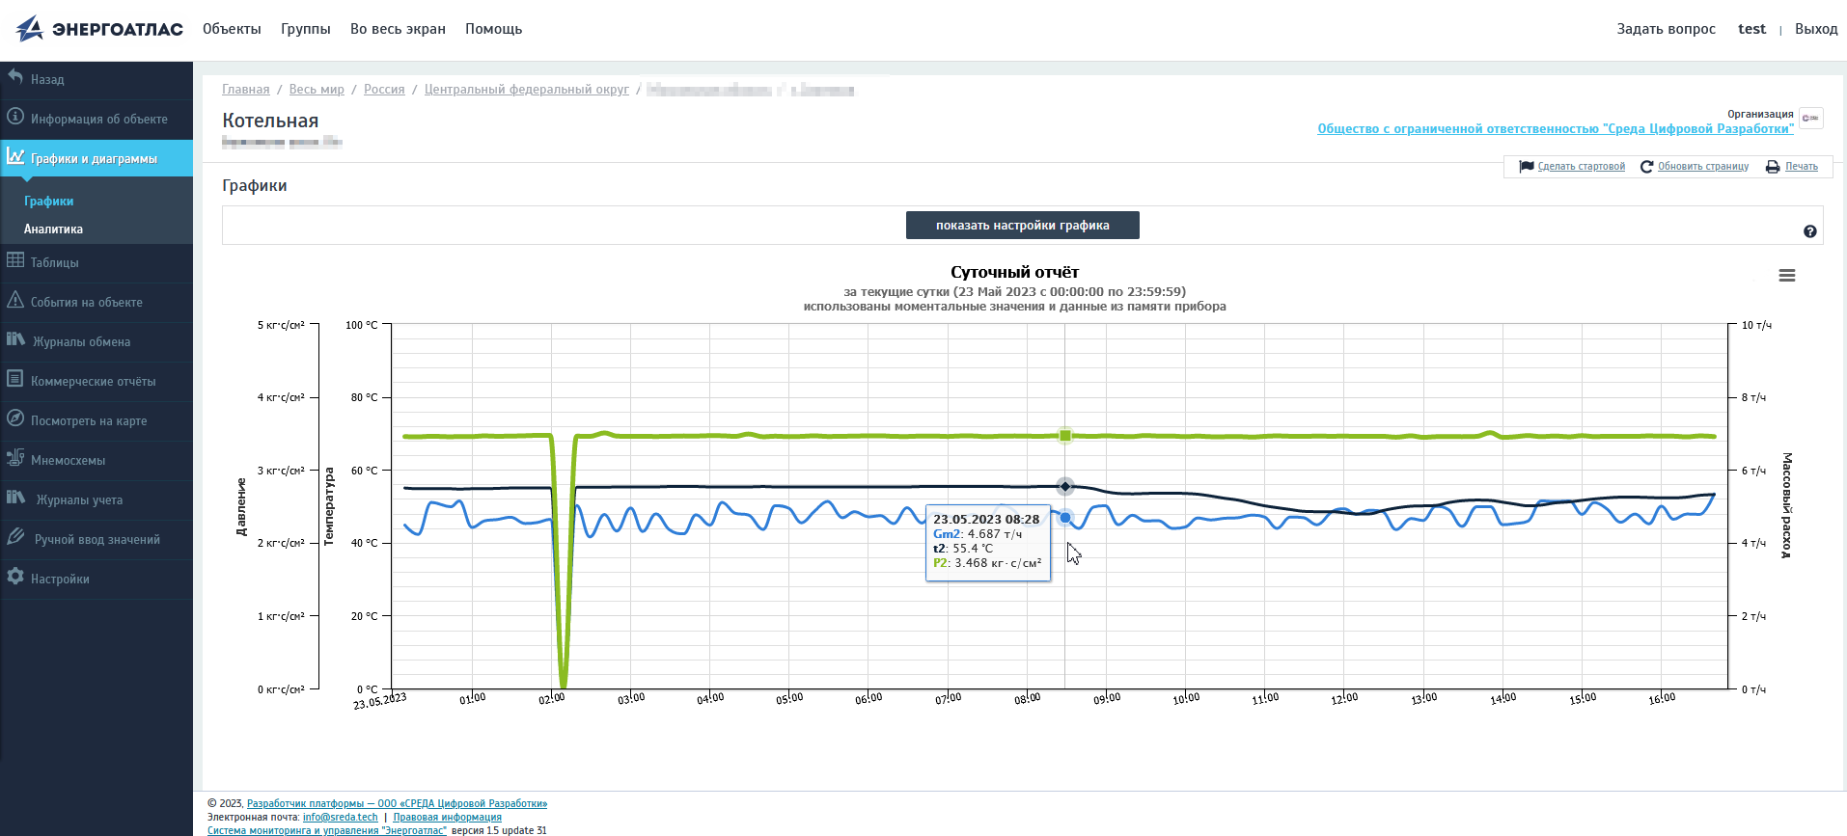Click the flag icon for start page
Viewport: 1847px width, 836px height.
coord(1527,167)
